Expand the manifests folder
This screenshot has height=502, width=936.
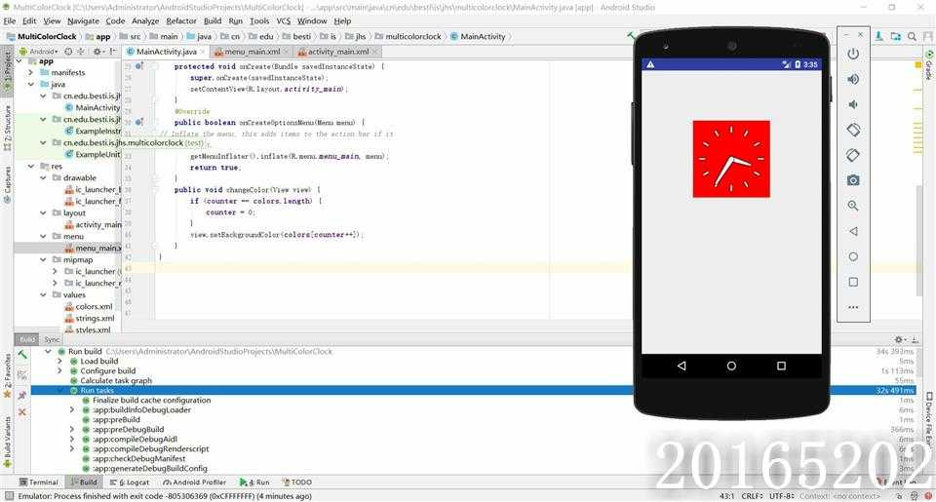click(31, 72)
